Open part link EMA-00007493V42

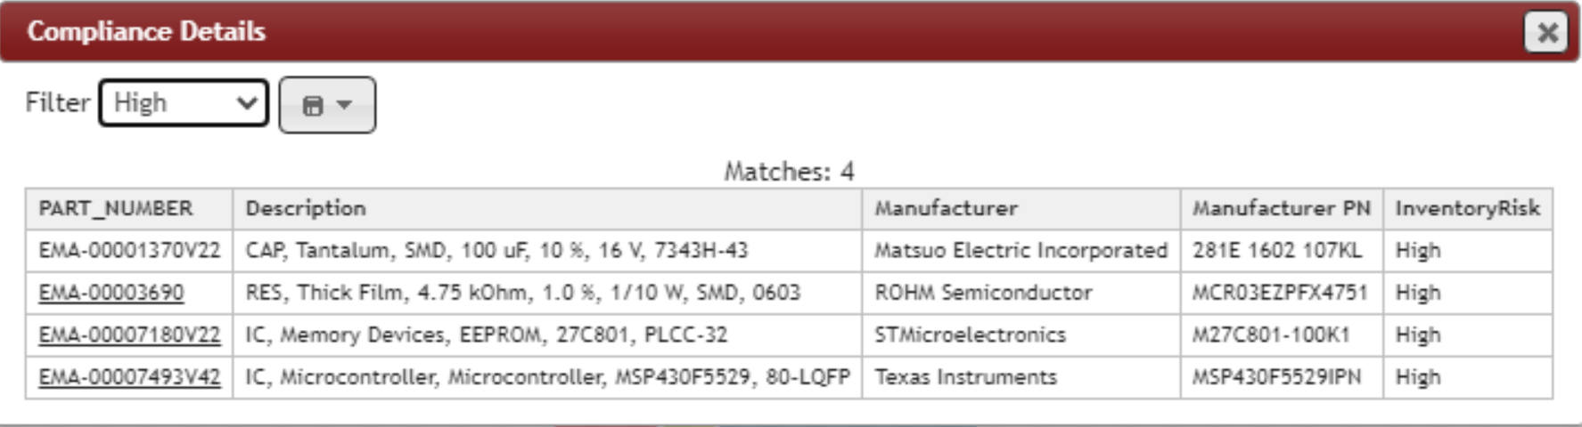pos(129,377)
